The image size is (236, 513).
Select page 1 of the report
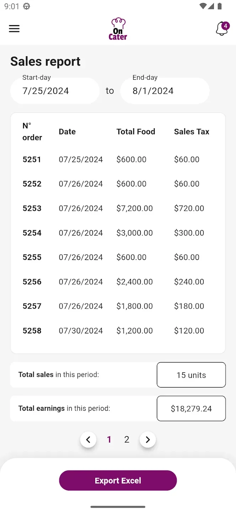(x=109, y=440)
